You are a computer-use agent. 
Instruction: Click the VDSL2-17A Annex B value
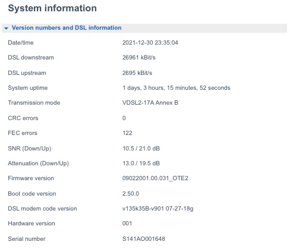pyautogui.click(x=150, y=103)
